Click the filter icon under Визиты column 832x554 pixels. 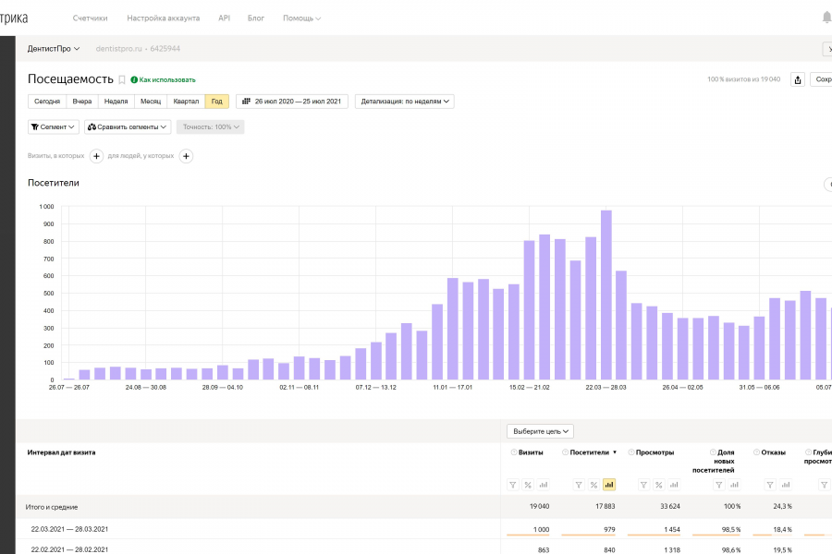[513, 485]
